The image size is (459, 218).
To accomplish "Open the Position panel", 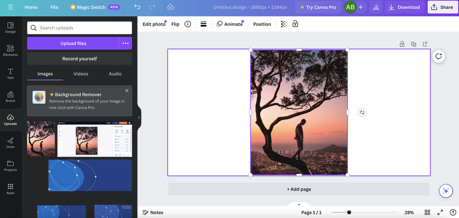I will point(262,24).
